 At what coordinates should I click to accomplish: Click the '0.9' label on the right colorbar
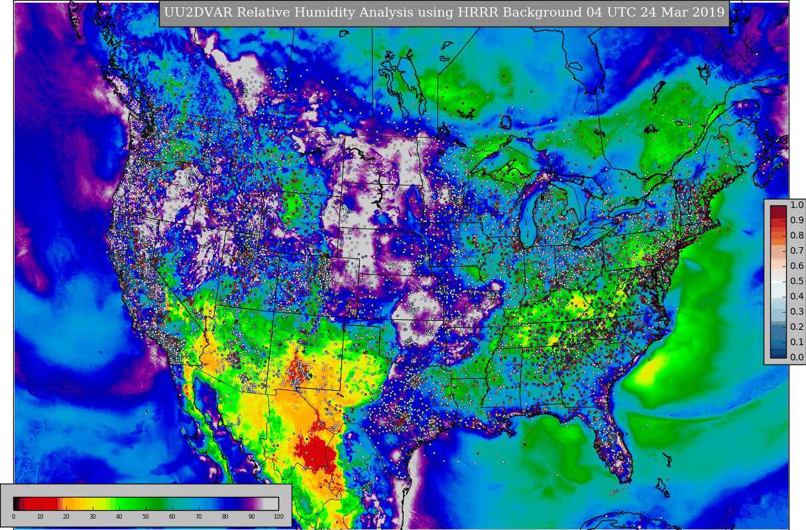797,220
